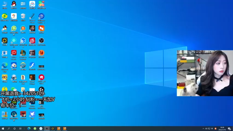The image size is (233, 131).
Task: Open the volume speaker tray icon
Action: pos(206,129)
